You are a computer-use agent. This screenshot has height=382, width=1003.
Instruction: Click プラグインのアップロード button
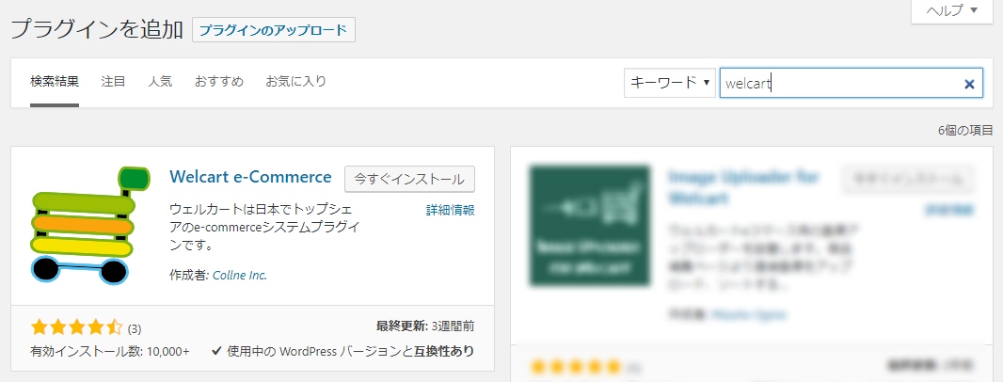[x=274, y=29]
